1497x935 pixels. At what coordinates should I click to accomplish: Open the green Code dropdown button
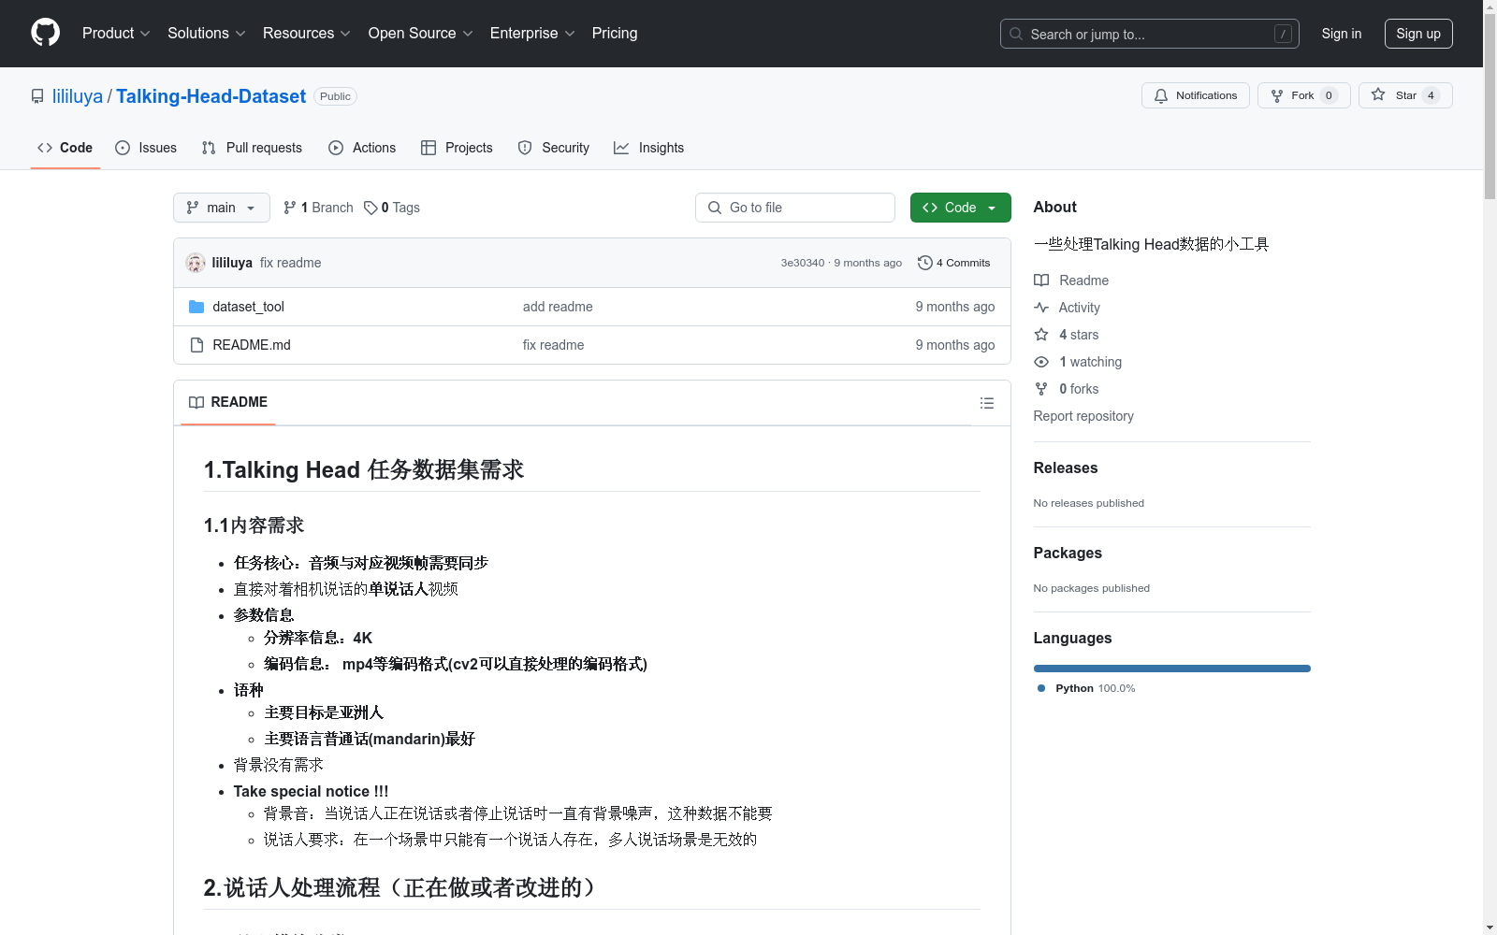click(x=960, y=208)
